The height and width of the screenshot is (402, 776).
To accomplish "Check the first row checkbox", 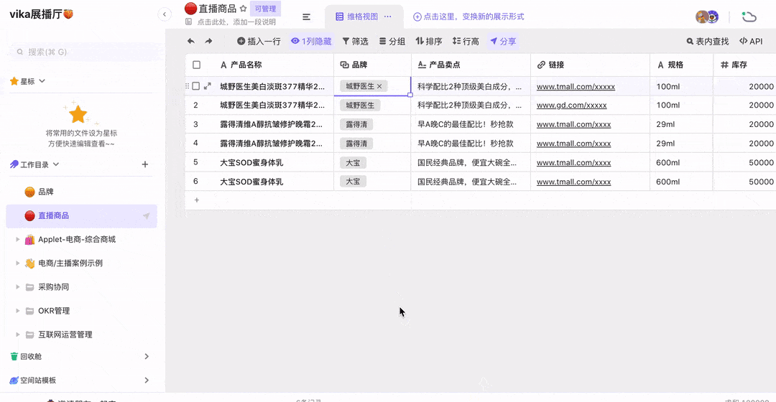I will tap(196, 86).
